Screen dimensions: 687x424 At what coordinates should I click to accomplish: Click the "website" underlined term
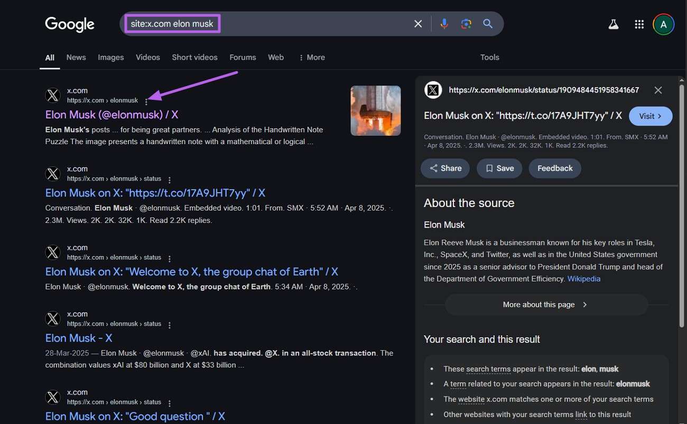(471, 399)
